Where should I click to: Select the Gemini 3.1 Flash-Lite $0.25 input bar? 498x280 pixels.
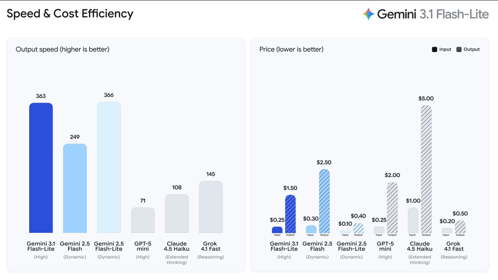(x=277, y=230)
